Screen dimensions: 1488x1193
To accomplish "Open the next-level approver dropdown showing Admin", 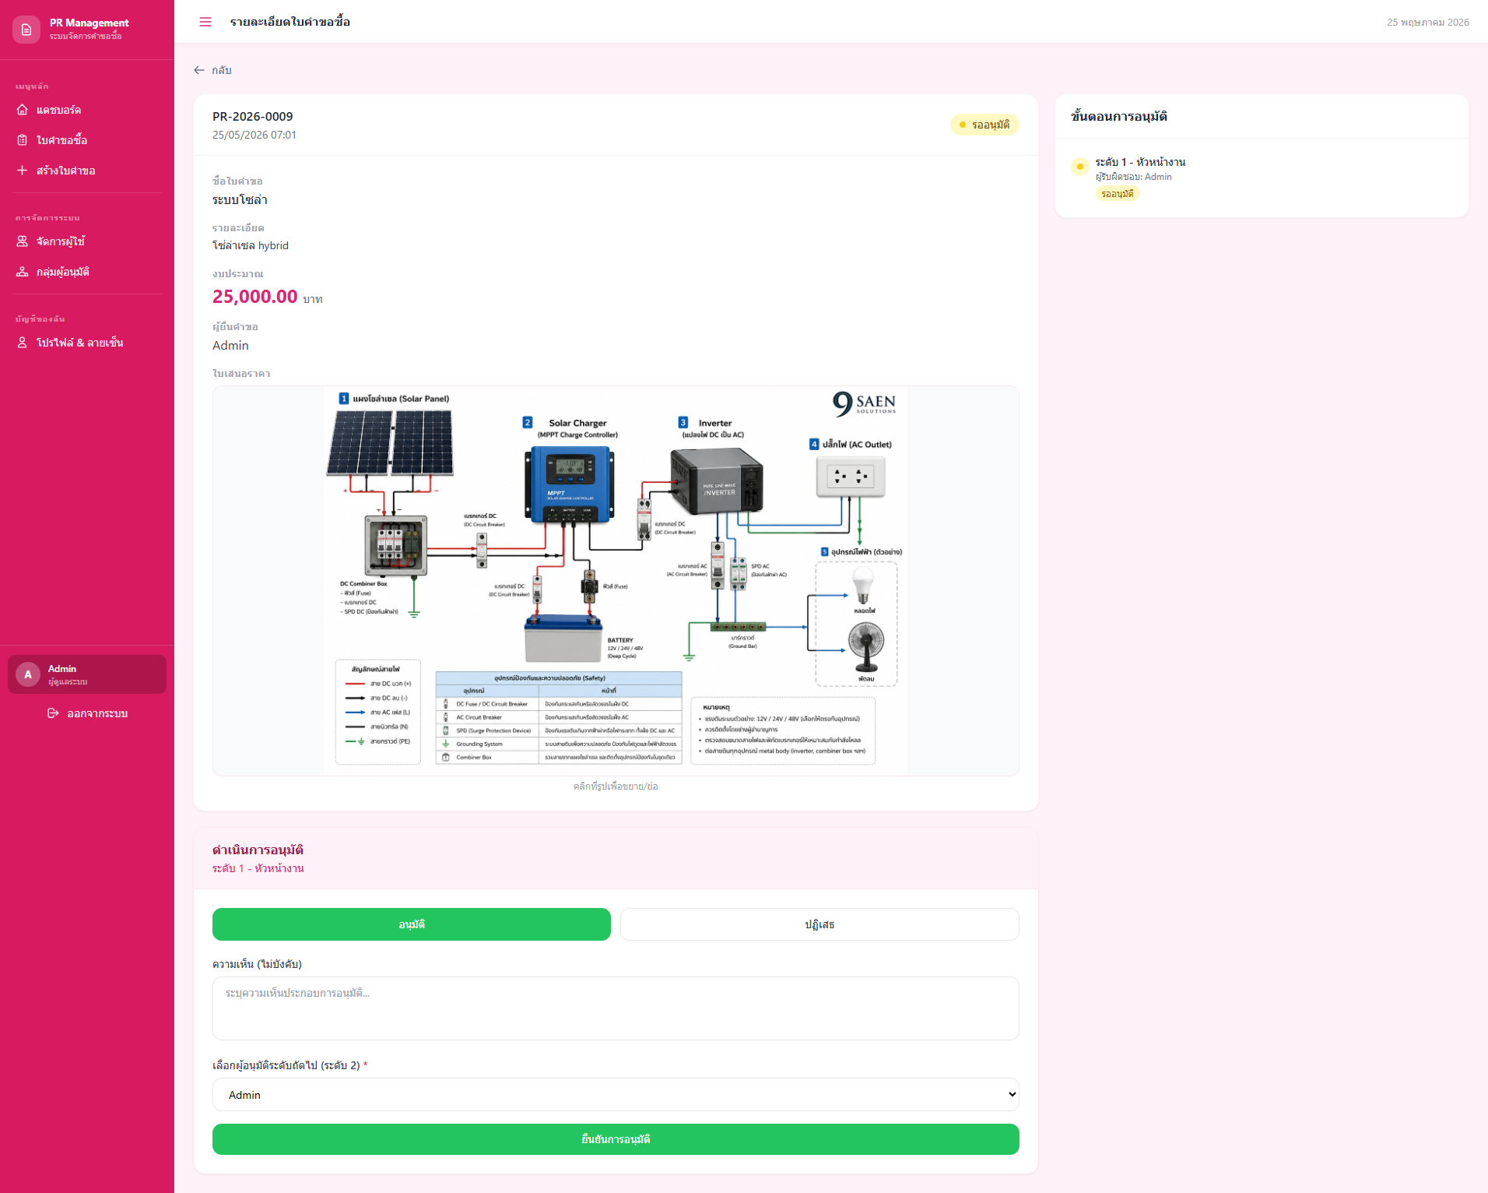I will pyautogui.click(x=616, y=1095).
